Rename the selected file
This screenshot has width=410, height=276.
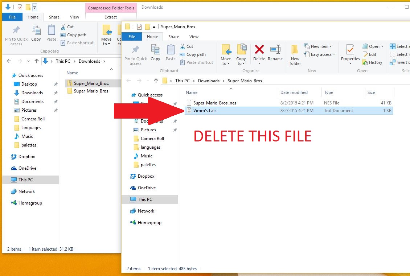[x=275, y=54]
